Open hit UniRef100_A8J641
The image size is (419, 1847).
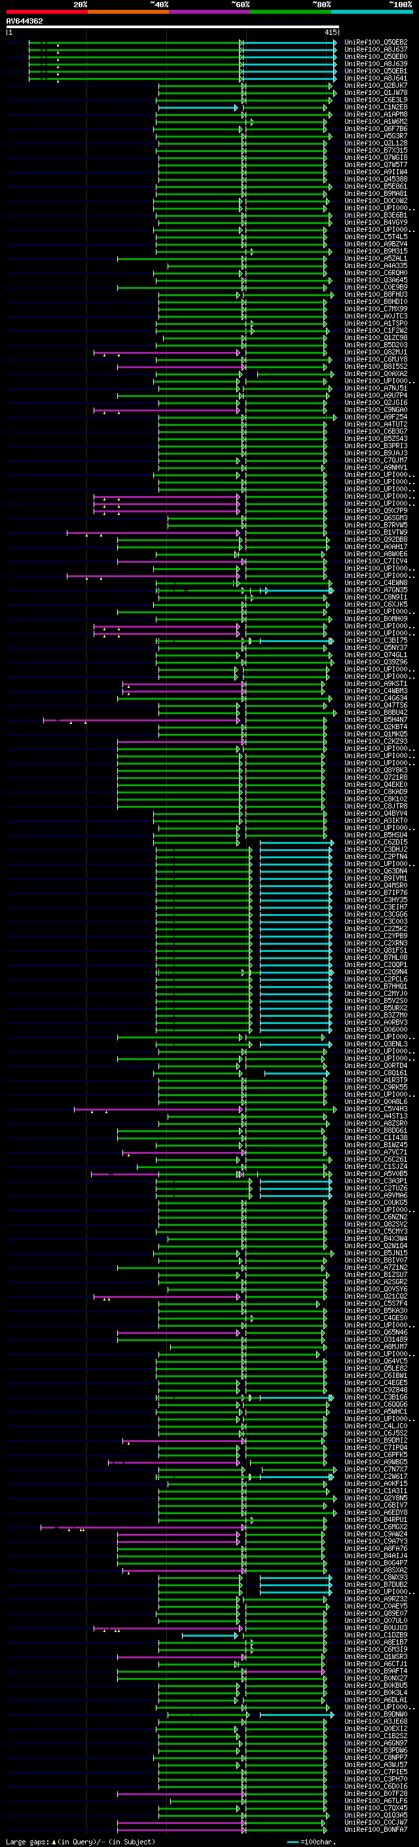click(376, 79)
